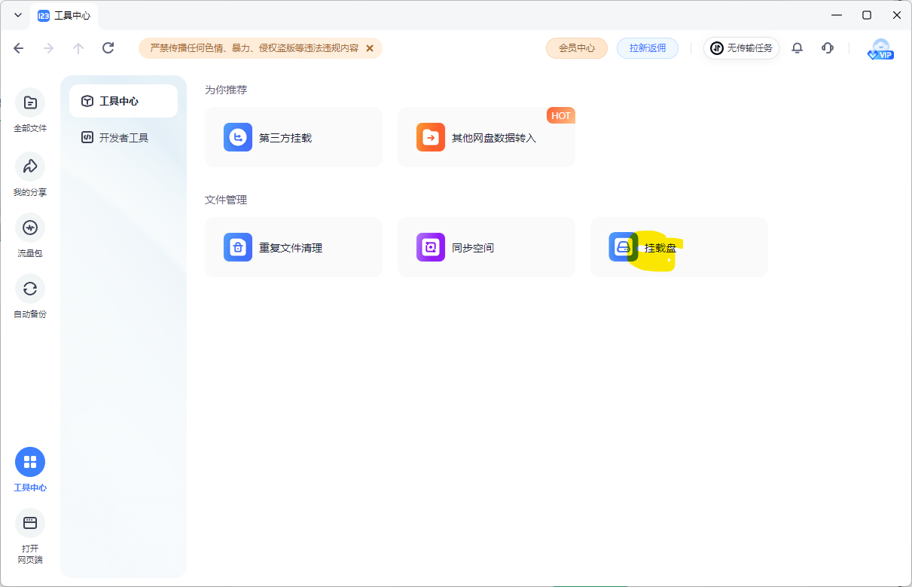This screenshot has width=912, height=587.
Task: Open the 挂载盘 tool
Action: pyautogui.click(x=679, y=247)
